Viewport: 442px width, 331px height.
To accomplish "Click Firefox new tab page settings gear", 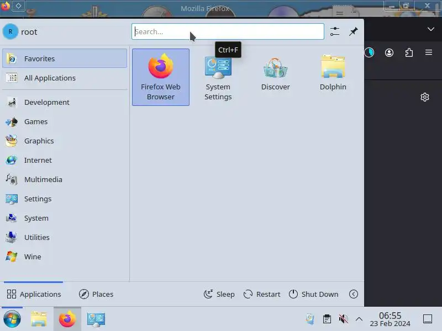I will (x=425, y=97).
